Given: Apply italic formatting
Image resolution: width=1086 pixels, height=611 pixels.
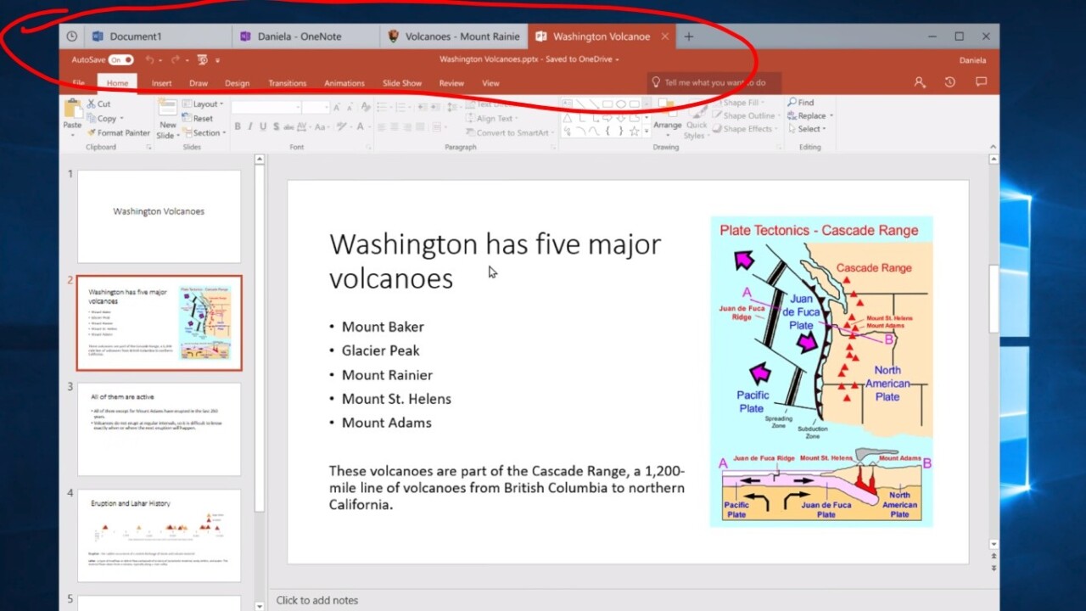Looking at the screenshot, I should coord(251,126).
